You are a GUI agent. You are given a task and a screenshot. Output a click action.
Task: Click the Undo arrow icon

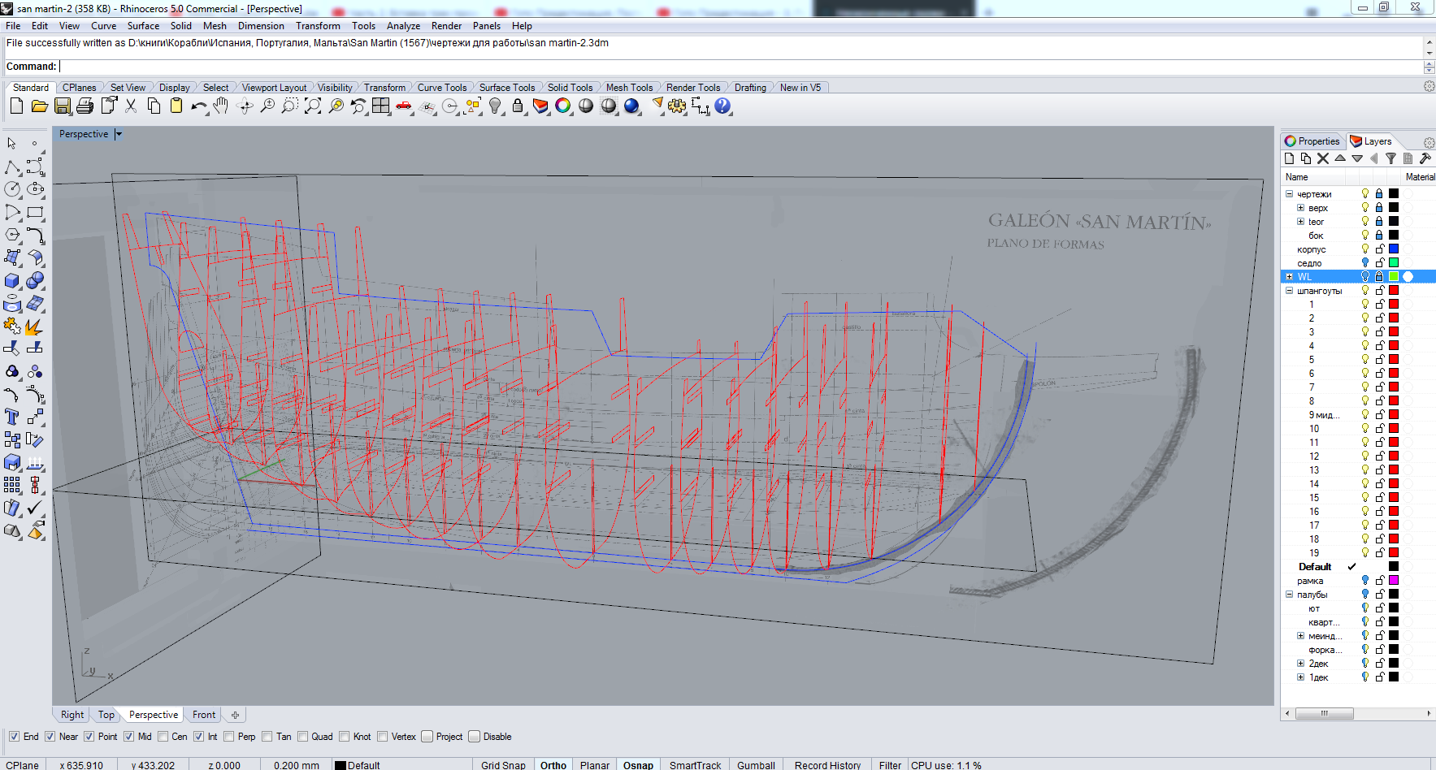coord(198,106)
